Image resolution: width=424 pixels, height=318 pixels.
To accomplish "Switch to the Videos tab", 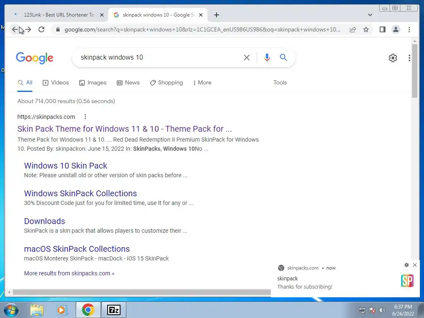I will [56, 83].
